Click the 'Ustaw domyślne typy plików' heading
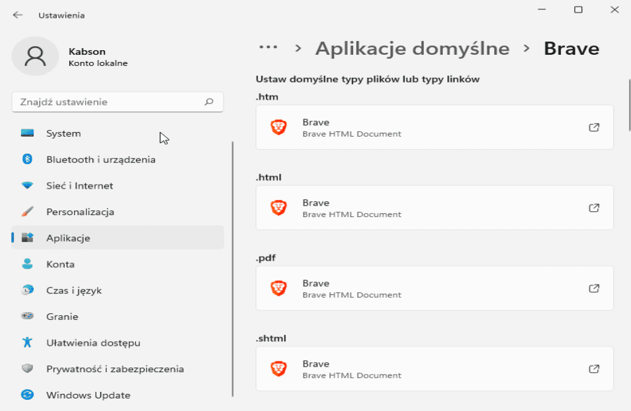The image size is (631, 411). click(x=368, y=79)
